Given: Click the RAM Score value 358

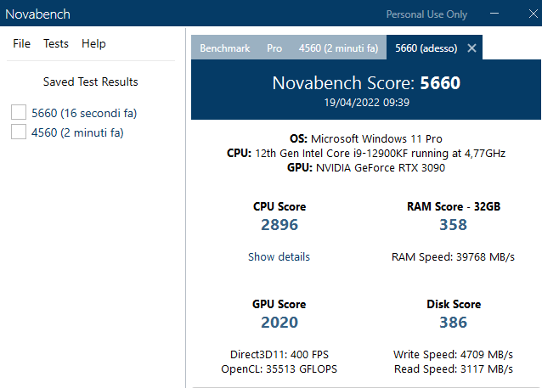Looking at the screenshot, I should click(454, 225).
